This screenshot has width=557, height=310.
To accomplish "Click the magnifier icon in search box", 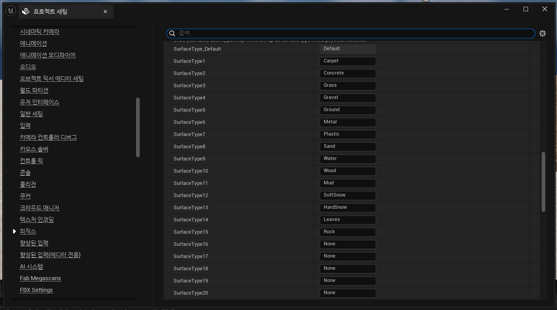I will pos(172,33).
